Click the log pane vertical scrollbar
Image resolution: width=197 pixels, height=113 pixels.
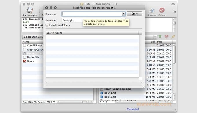[x=174, y=23]
